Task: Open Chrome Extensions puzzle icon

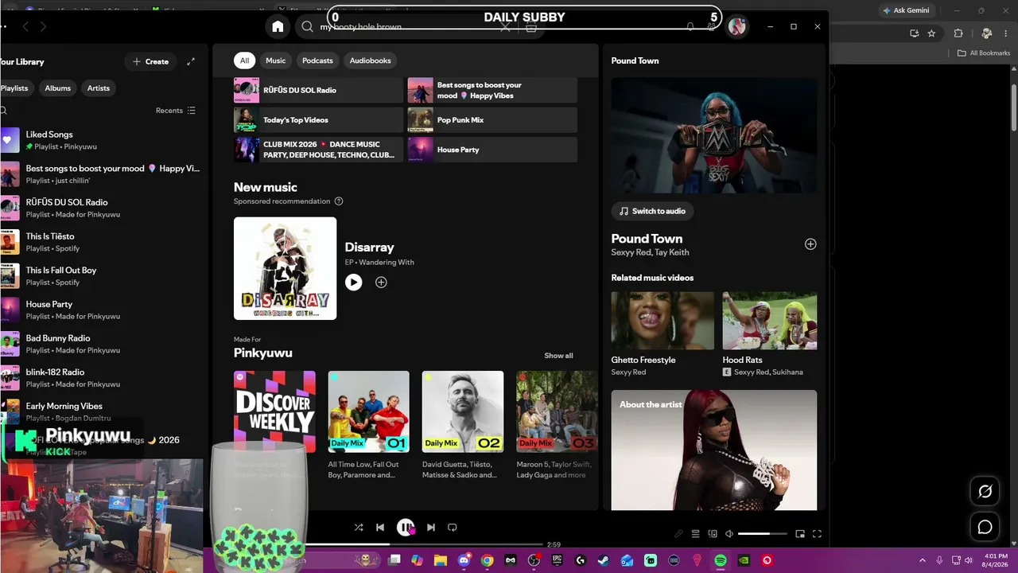Action: [x=958, y=33]
